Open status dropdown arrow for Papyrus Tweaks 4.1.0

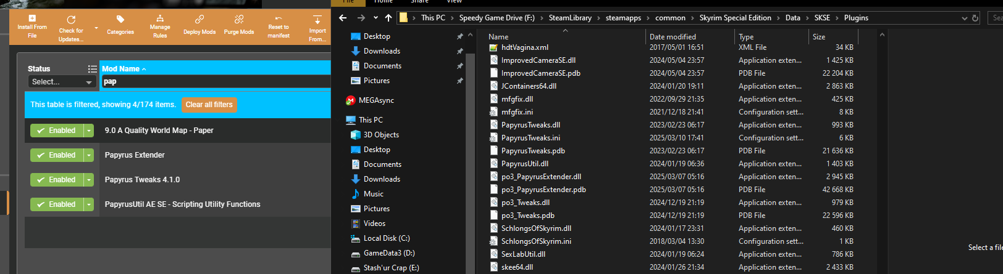[x=89, y=180]
